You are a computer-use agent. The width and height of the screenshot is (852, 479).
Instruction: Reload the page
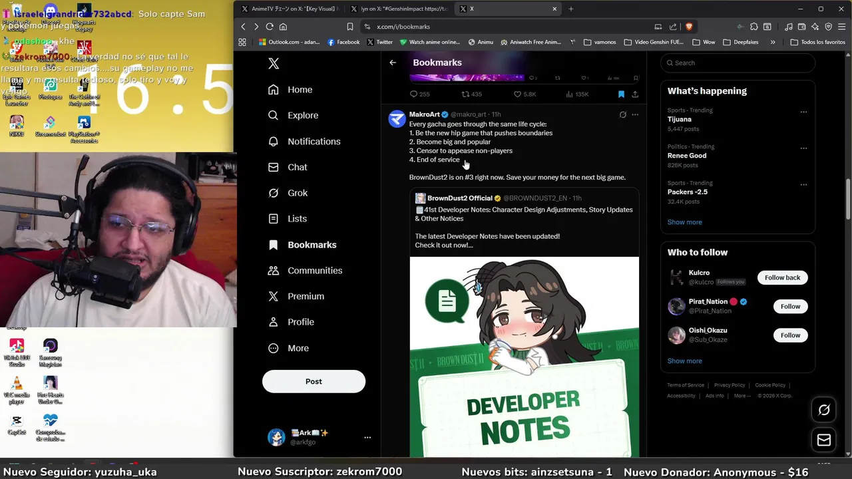270,27
